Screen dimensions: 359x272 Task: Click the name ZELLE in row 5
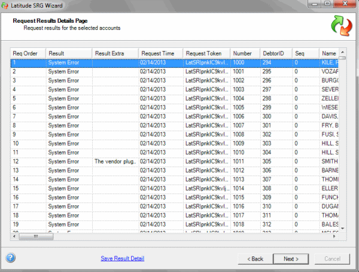(x=330, y=98)
